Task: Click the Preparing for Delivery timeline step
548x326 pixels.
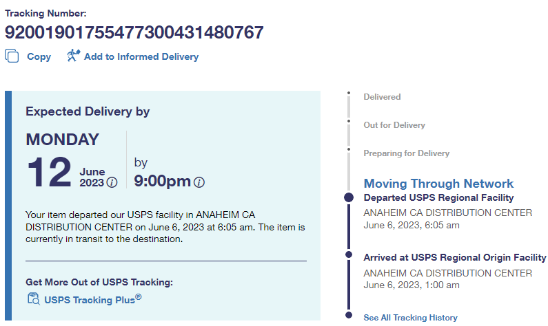Action: coord(406,153)
